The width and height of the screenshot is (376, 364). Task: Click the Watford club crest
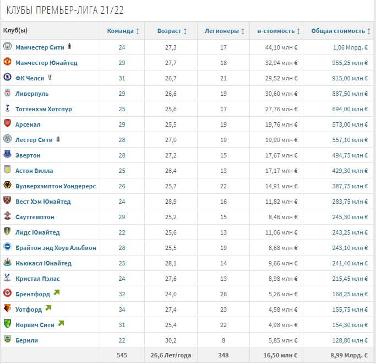[8, 308]
